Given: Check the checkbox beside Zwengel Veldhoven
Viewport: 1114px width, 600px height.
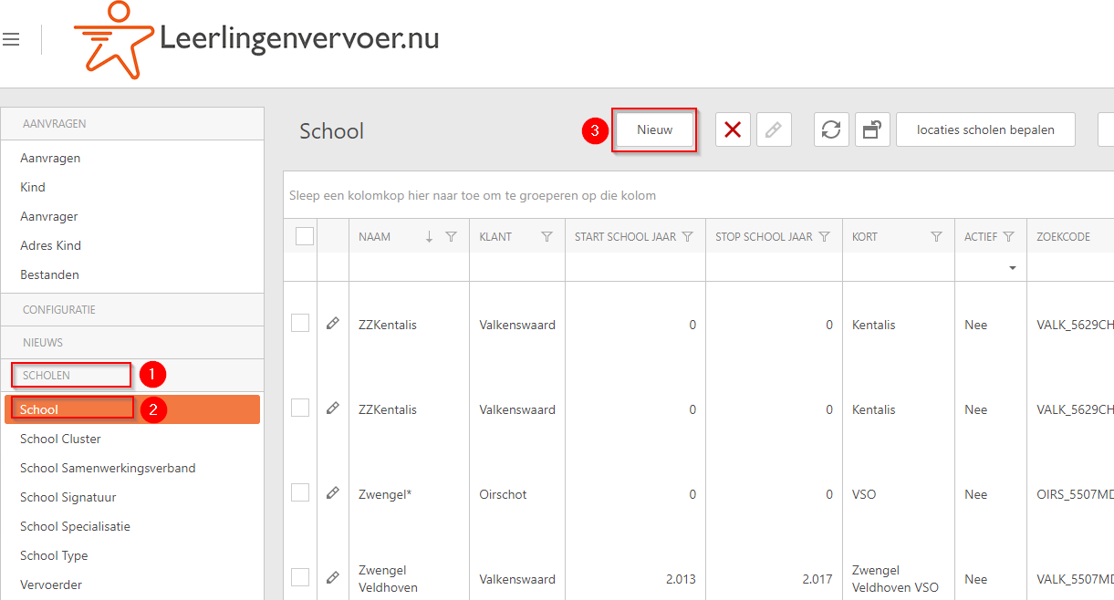Looking at the screenshot, I should click(x=300, y=577).
